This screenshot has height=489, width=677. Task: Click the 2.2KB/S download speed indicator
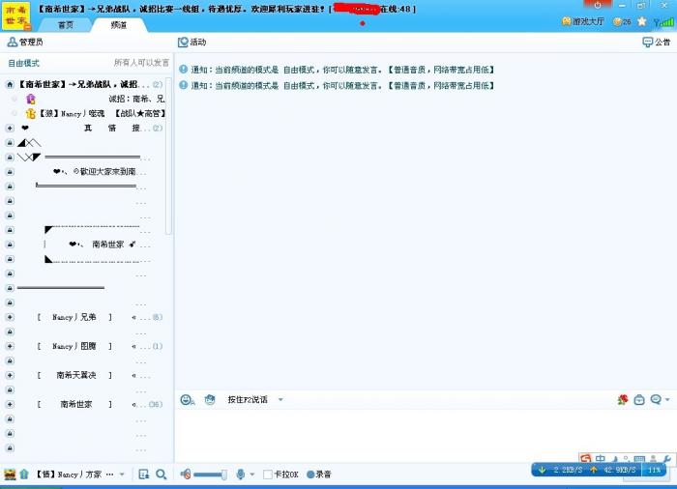pyautogui.click(x=560, y=470)
